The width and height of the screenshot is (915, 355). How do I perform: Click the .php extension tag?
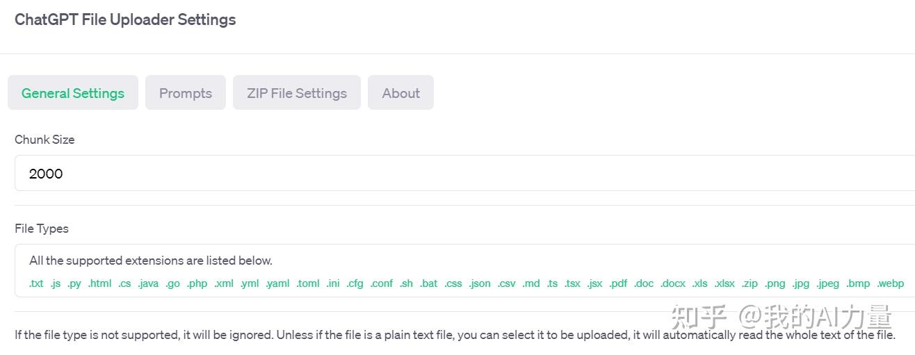pyautogui.click(x=197, y=283)
